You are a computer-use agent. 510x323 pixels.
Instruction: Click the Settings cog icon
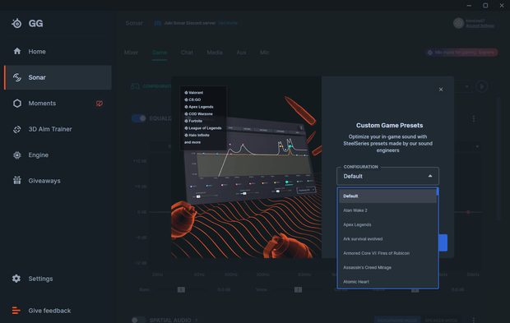coord(16,279)
